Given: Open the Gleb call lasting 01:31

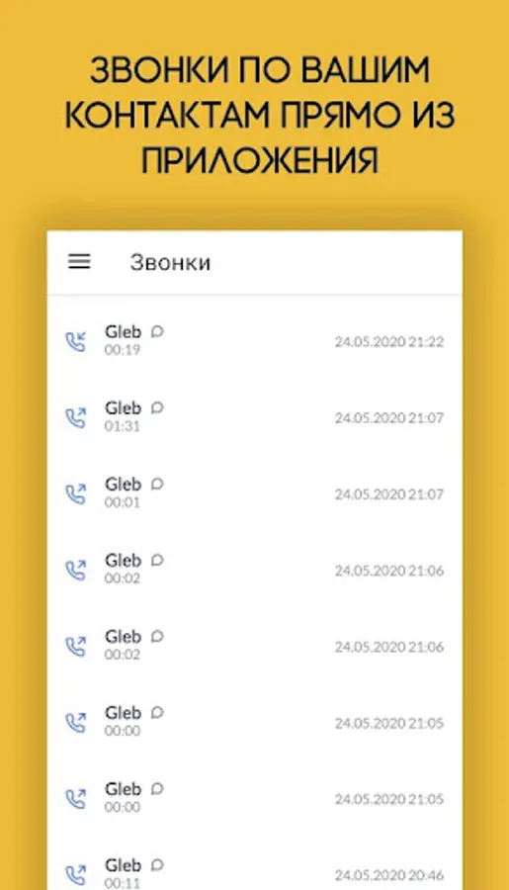Looking at the screenshot, I should pyautogui.click(x=254, y=417).
